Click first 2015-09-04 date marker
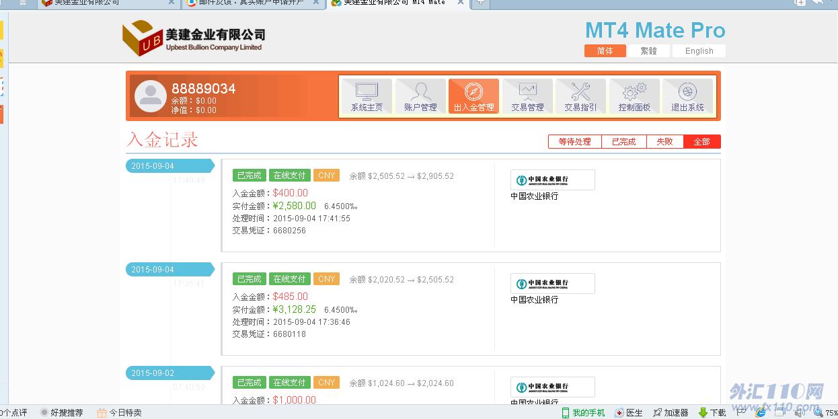Image resolution: width=838 pixels, height=419 pixels. [x=169, y=166]
